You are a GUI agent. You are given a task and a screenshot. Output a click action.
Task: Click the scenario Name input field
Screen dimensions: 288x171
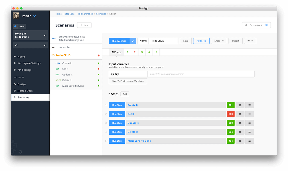pyautogui.click(x=163, y=41)
